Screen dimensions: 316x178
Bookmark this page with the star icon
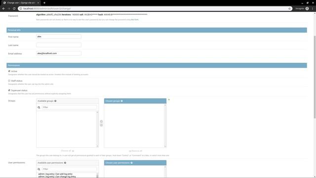point(289,9)
